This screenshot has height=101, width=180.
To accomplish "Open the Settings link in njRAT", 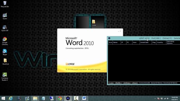I will (x=127, y=83).
